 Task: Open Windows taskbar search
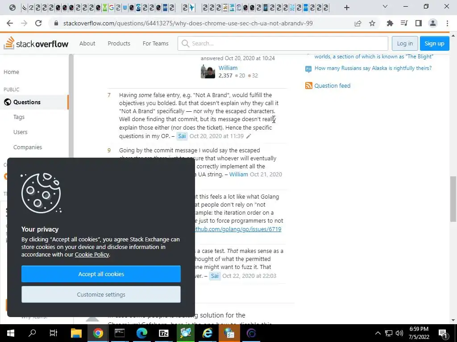coord(32,333)
